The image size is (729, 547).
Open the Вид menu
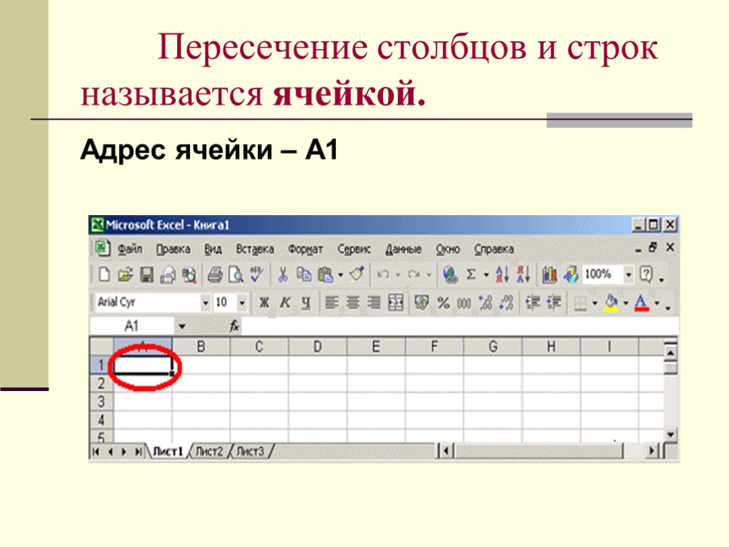click(x=213, y=249)
